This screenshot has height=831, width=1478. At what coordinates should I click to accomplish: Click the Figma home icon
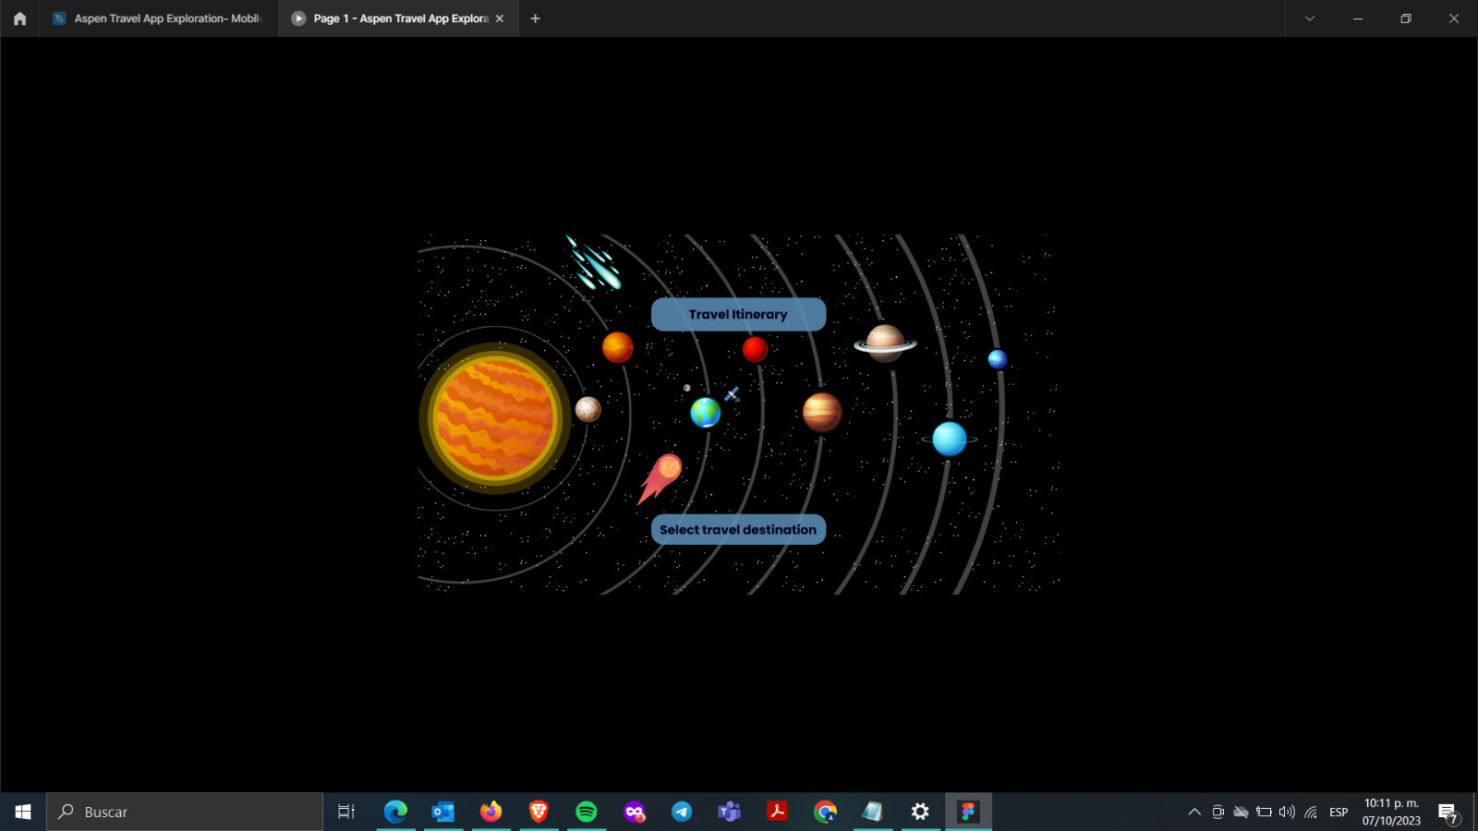point(19,18)
